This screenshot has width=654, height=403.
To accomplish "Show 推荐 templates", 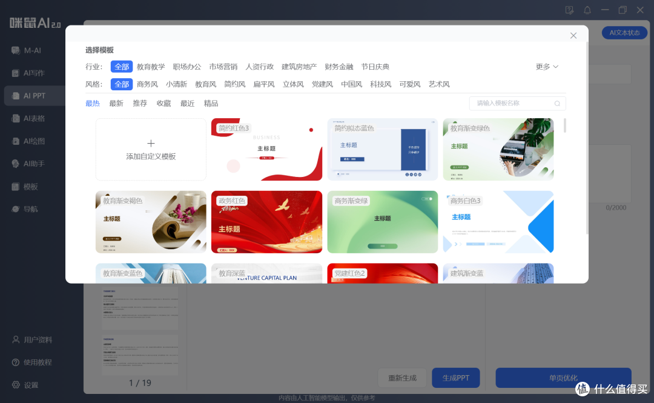I will pyautogui.click(x=140, y=104).
